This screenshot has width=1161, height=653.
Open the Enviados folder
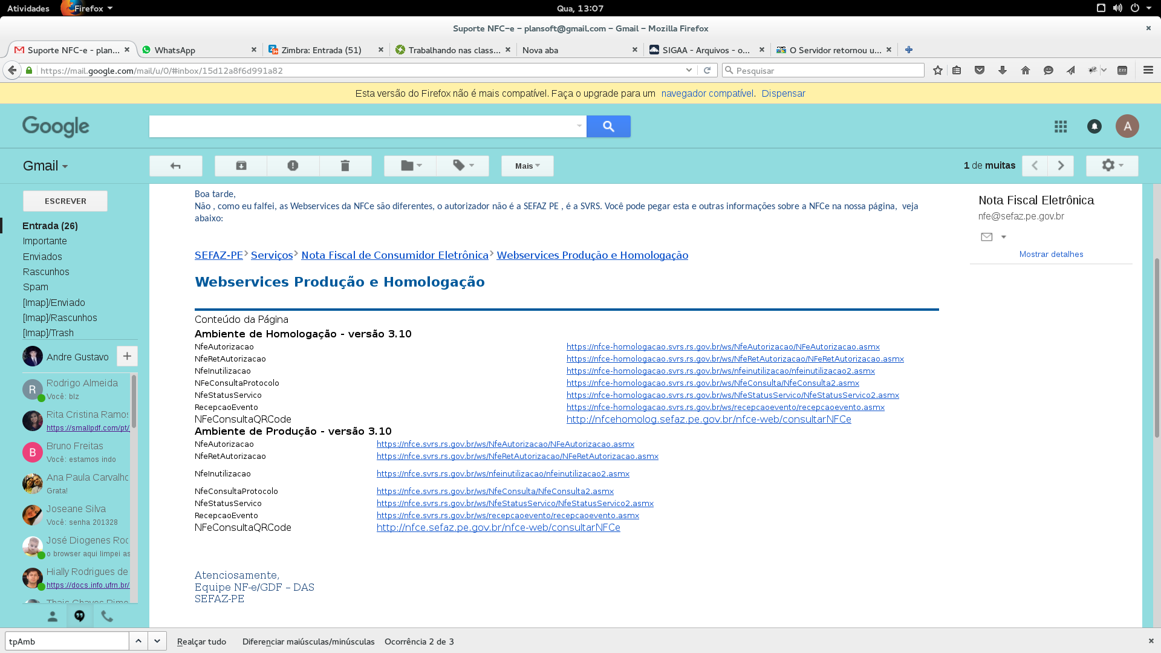[x=42, y=256]
